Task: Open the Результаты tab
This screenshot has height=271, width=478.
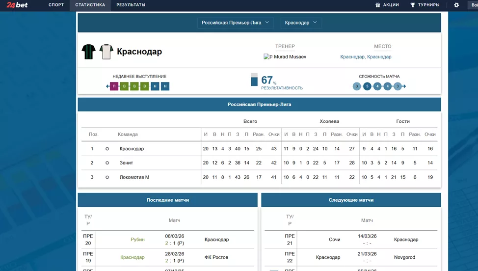Action: click(131, 5)
